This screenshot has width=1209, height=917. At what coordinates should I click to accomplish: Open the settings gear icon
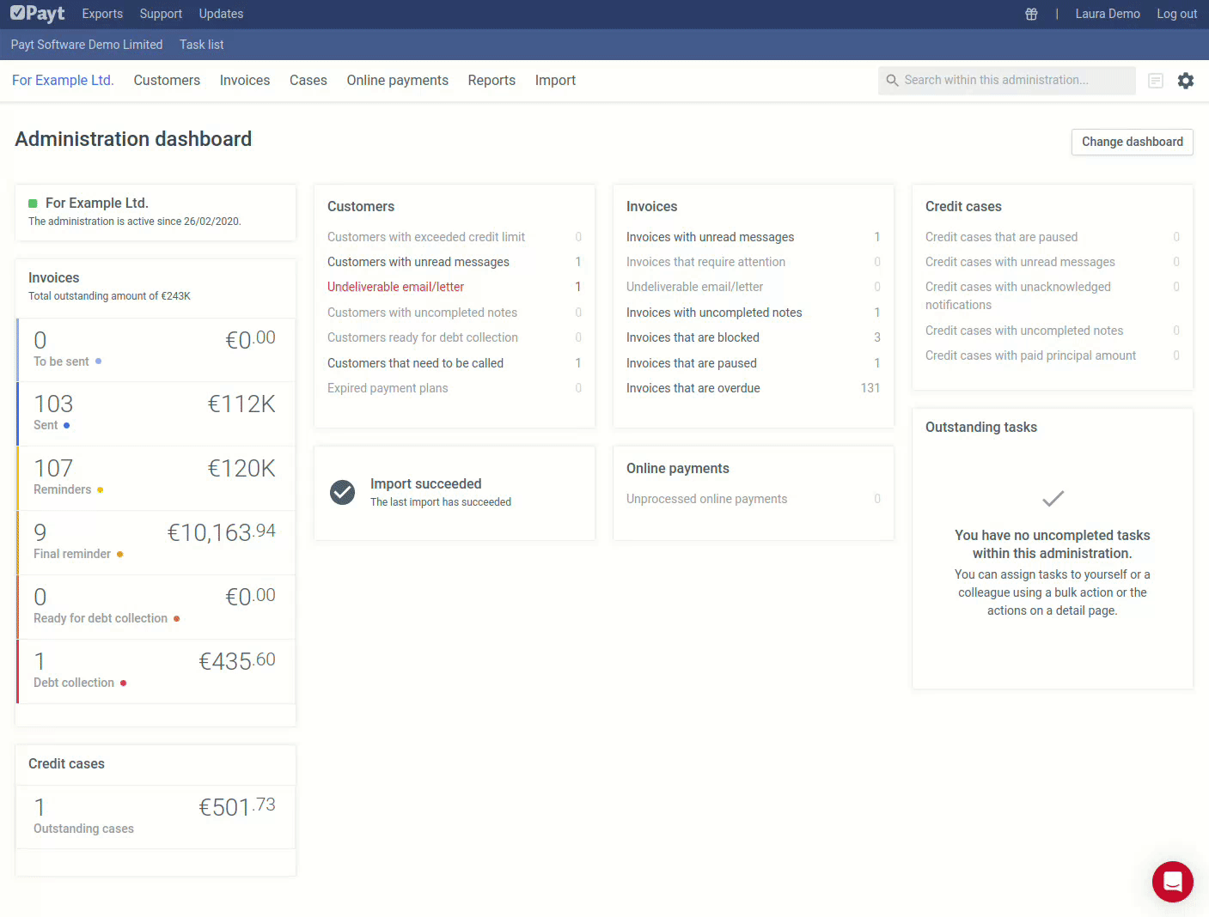coord(1186,81)
